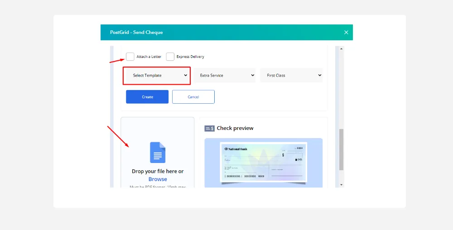Open the Select Template dropdown
This screenshot has width=453, height=230.
pos(157,76)
